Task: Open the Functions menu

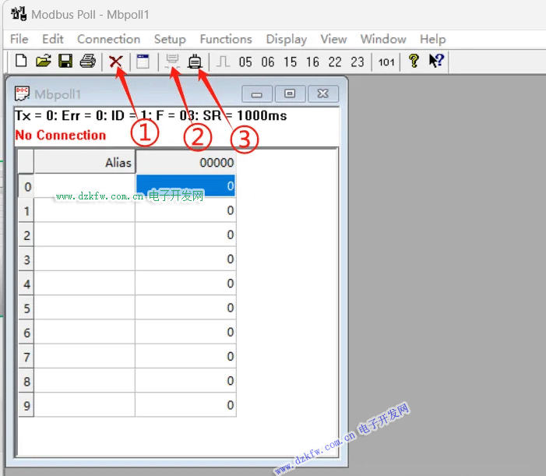Action: pos(226,39)
